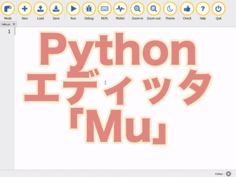Click the Python mode label in status bar
The image size is (236, 177).
point(219,174)
